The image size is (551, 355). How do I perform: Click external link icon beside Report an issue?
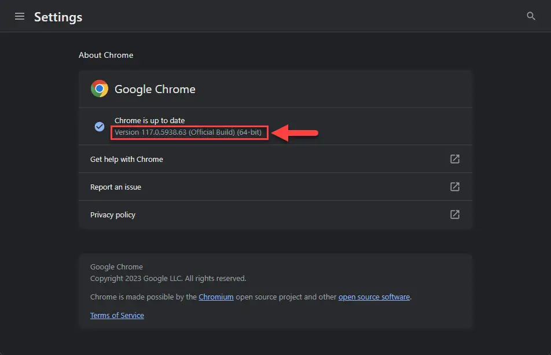tap(455, 187)
